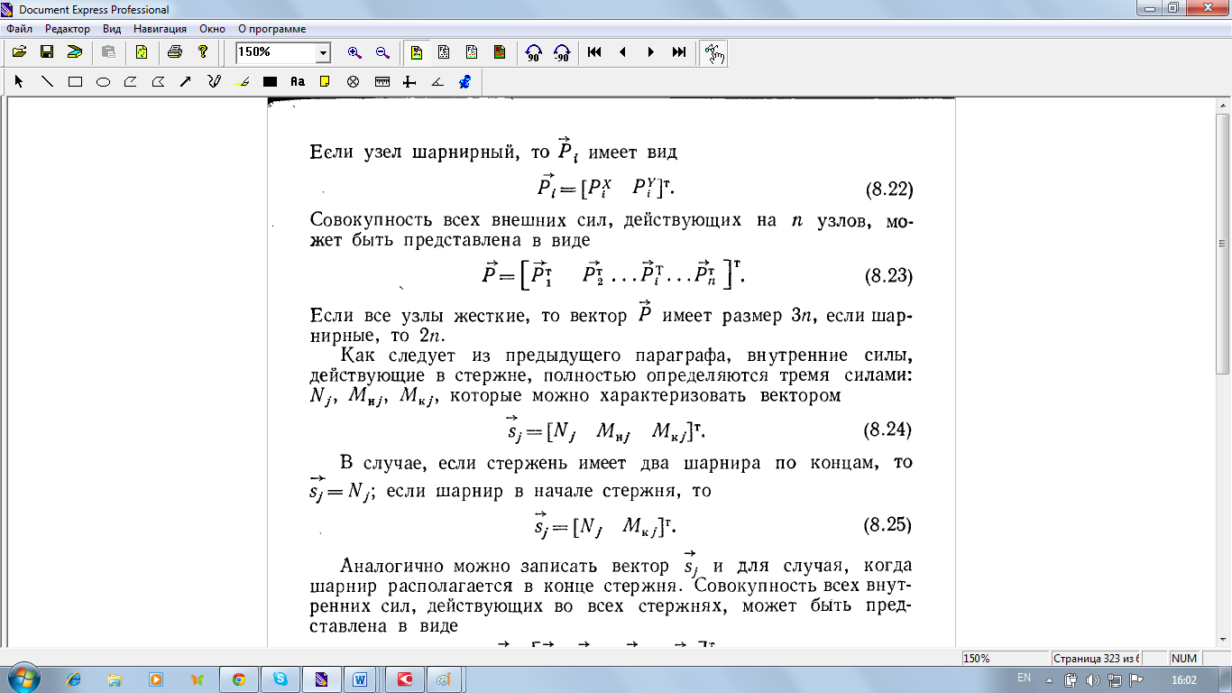Open Chrome from the taskbar
1232x693 pixels.
point(238,679)
